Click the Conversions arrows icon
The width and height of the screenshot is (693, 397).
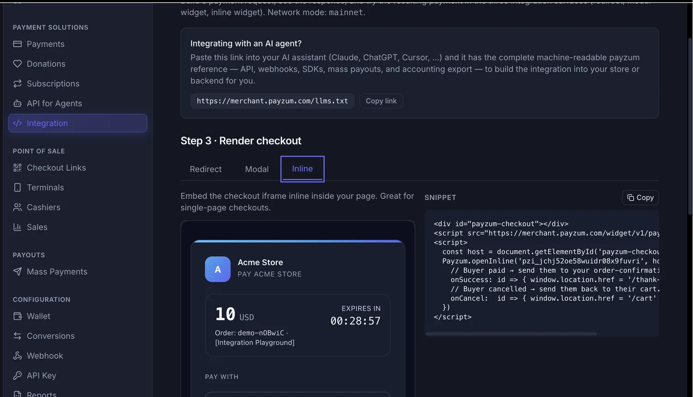[18, 336]
